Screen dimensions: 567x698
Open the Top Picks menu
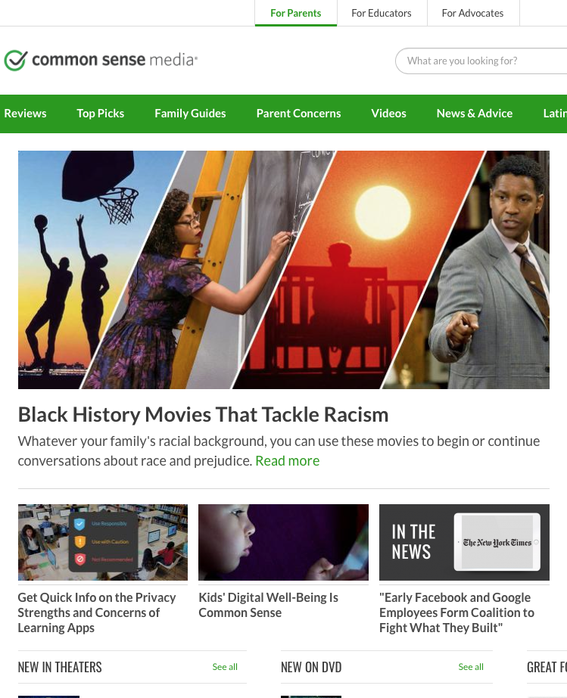pos(101,114)
